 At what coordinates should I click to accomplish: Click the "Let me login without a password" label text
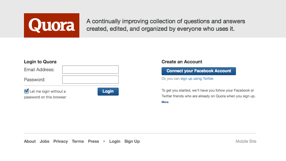[45, 94]
